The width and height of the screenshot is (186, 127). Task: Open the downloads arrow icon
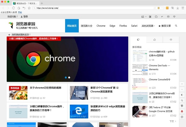tap(178, 8)
